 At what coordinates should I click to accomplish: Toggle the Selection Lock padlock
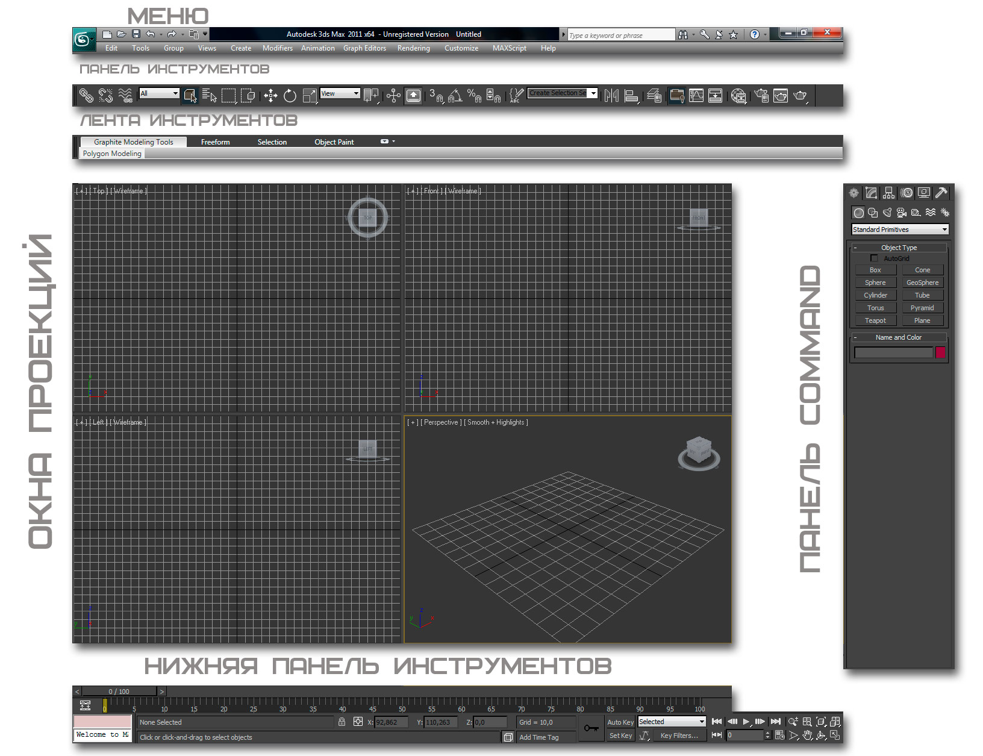click(x=342, y=722)
